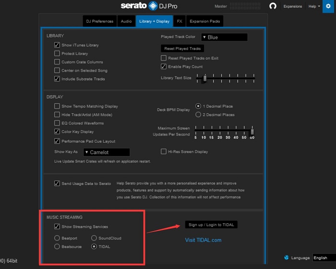Image resolution: width=336 pixels, height=269 pixels.
Task: Enable Custom Crate Columns checkbox
Action: pyautogui.click(x=57, y=62)
